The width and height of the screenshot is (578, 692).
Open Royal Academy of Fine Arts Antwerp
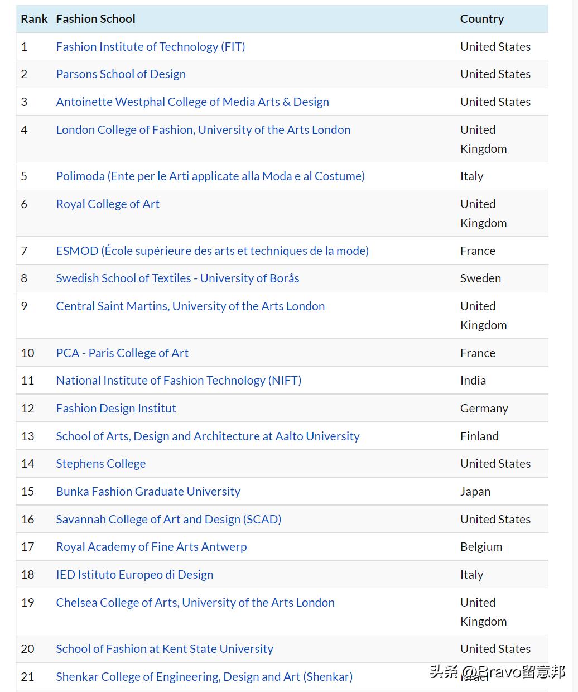click(151, 547)
